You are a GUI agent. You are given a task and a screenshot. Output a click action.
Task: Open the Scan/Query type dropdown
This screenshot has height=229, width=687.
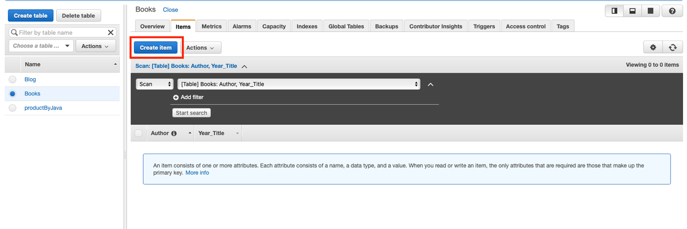155,84
